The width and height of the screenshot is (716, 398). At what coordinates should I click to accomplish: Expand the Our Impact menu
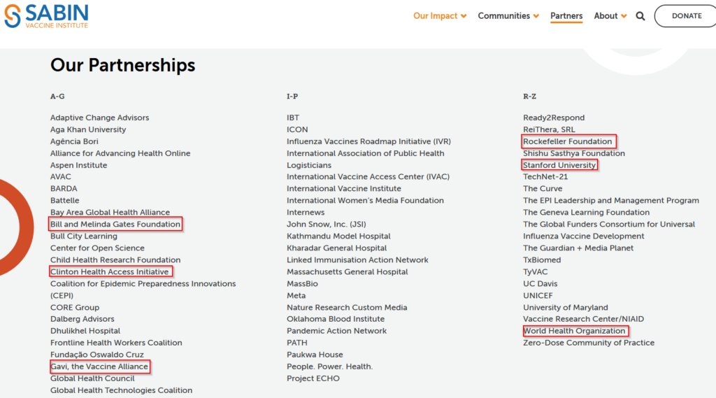(x=440, y=16)
